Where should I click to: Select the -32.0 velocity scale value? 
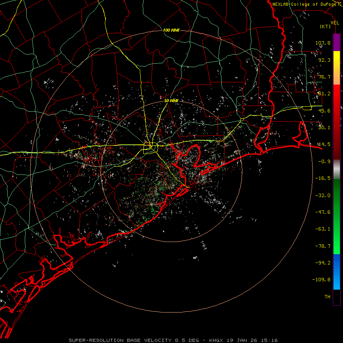323,196
